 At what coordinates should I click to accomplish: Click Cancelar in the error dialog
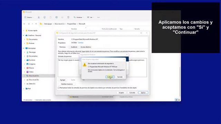click(x=120, y=77)
